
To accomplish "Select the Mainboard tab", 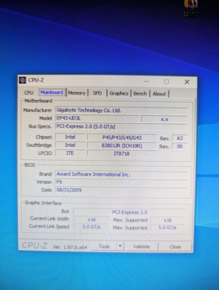I will pyautogui.click(x=52, y=93).
